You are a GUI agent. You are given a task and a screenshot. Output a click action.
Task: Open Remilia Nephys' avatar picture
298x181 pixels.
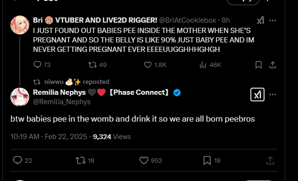[20, 97]
